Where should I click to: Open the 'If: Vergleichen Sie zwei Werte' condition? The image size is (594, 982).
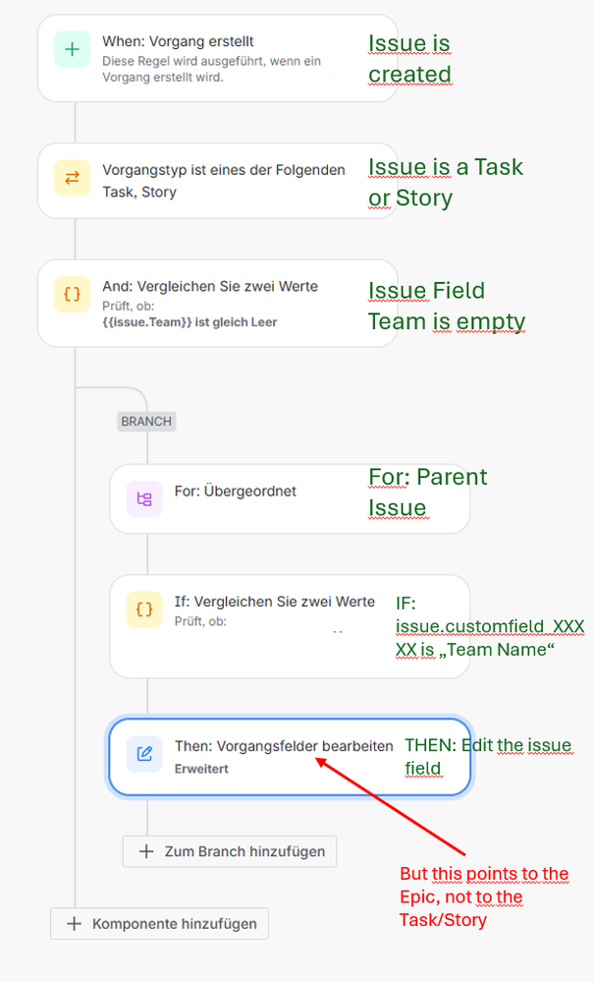pos(290,626)
